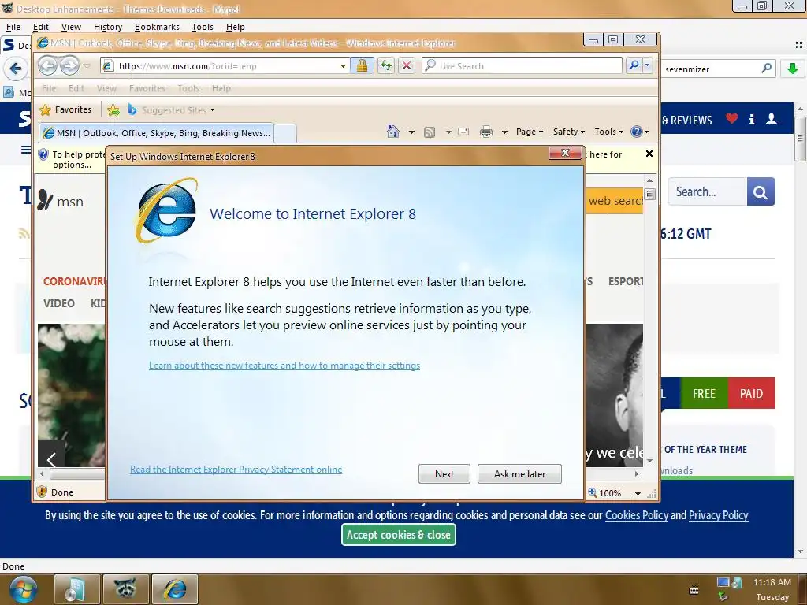Open the IE Tools toolbar dropdown
807x605 pixels.
pos(609,132)
